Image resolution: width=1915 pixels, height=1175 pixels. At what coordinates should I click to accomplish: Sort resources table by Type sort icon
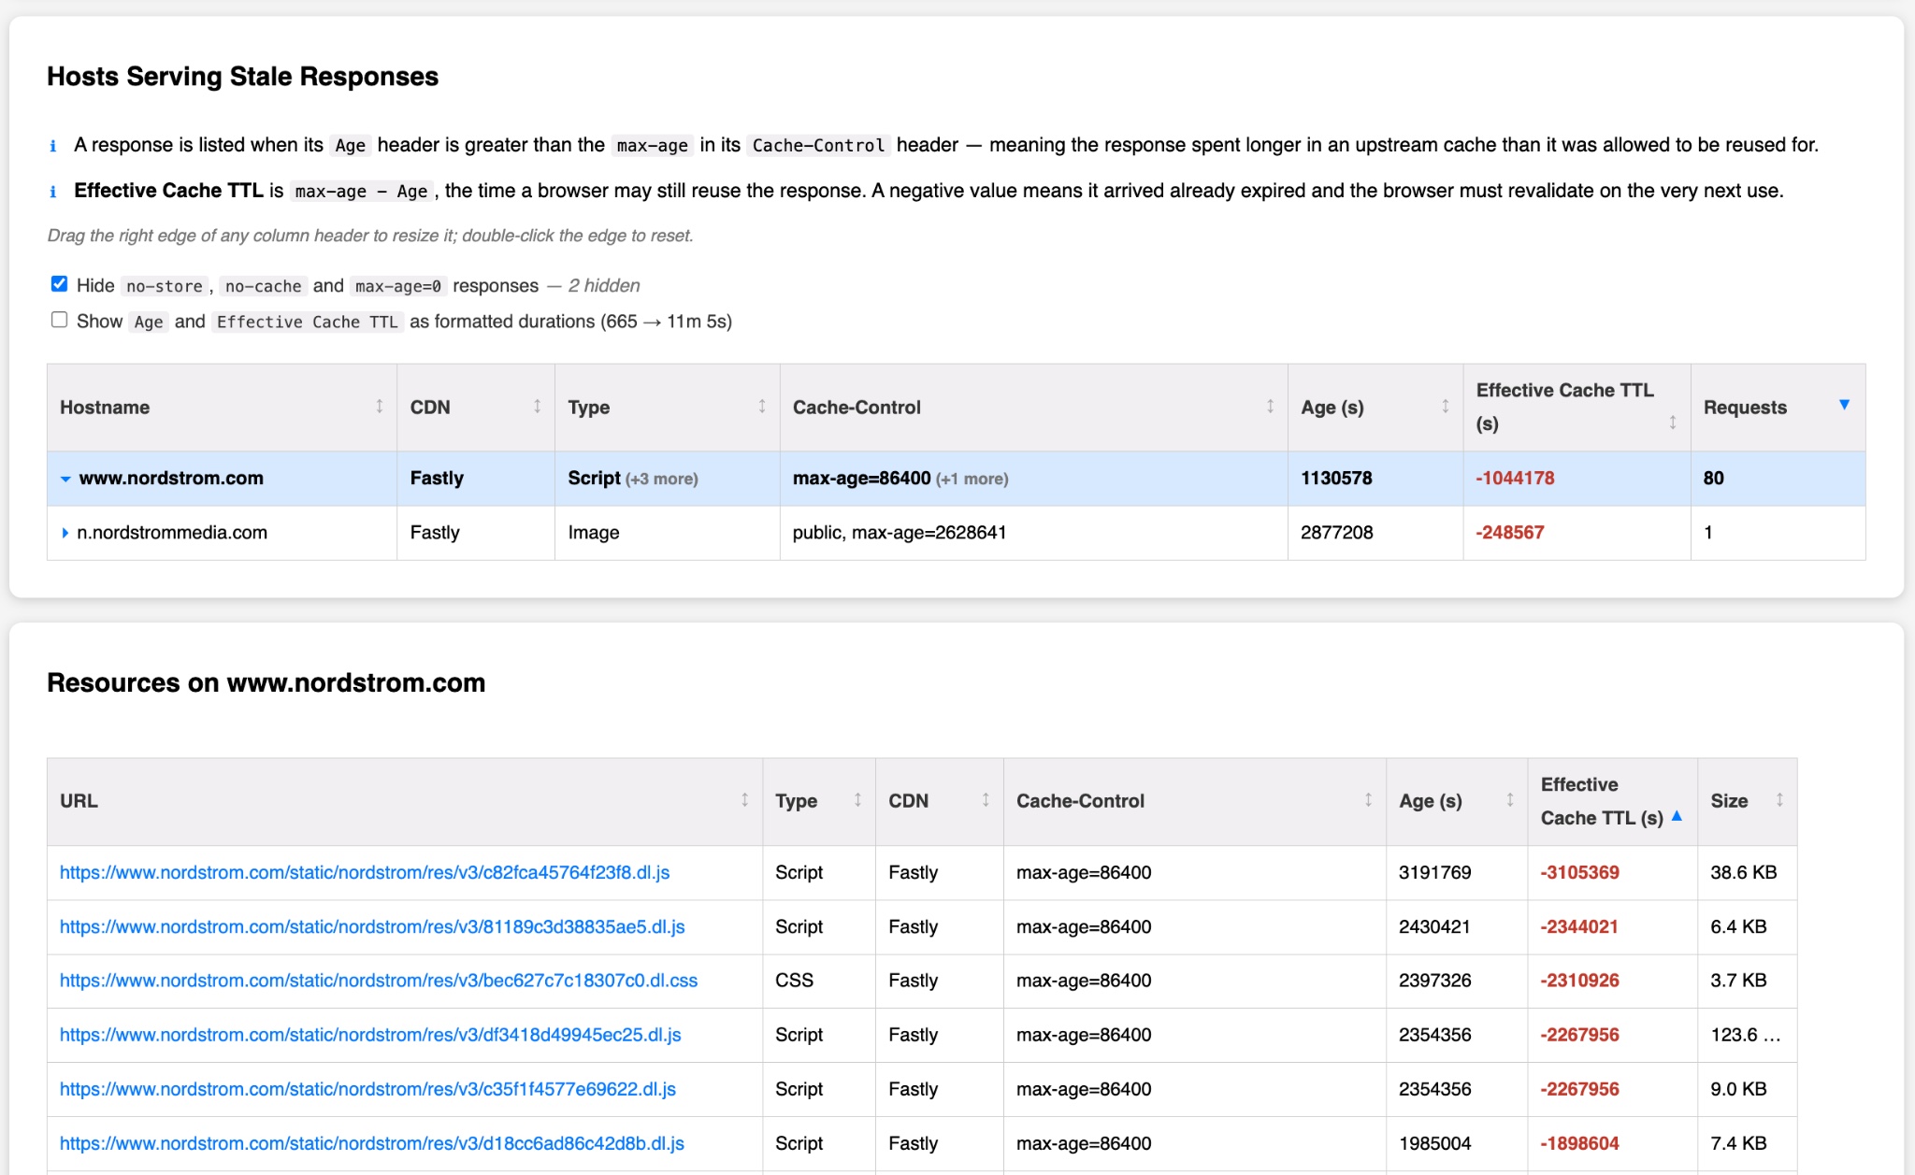click(x=857, y=800)
